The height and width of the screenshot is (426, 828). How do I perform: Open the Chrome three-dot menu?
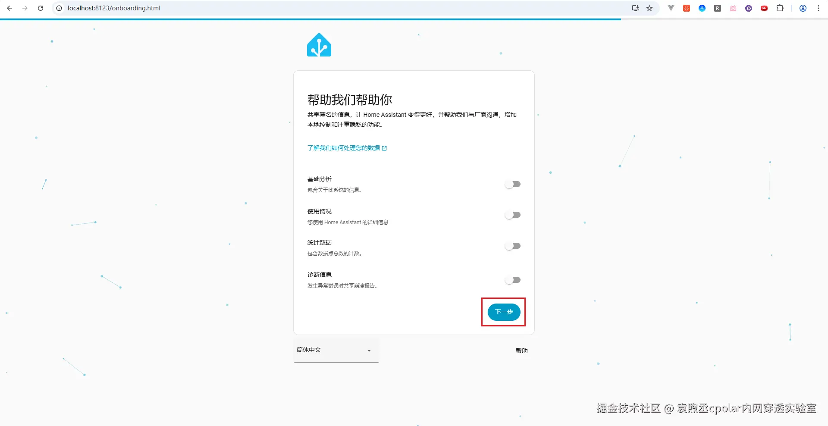pyautogui.click(x=819, y=8)
